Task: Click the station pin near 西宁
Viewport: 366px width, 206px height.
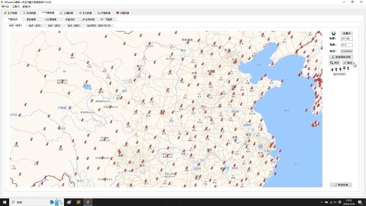Action: click(x=101, y=89)
